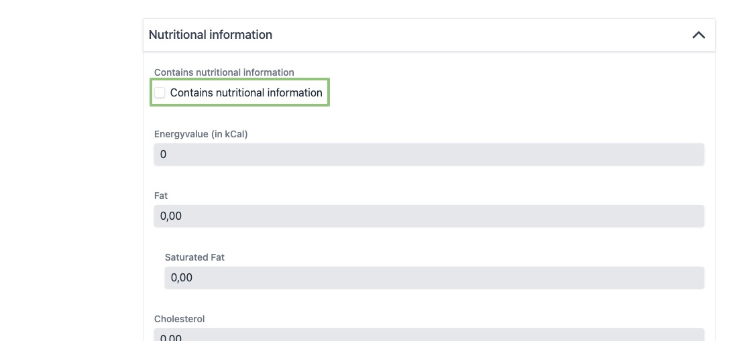Click the right end of Fat field
The height and width of the screenshot is (341, 737).
691,216
